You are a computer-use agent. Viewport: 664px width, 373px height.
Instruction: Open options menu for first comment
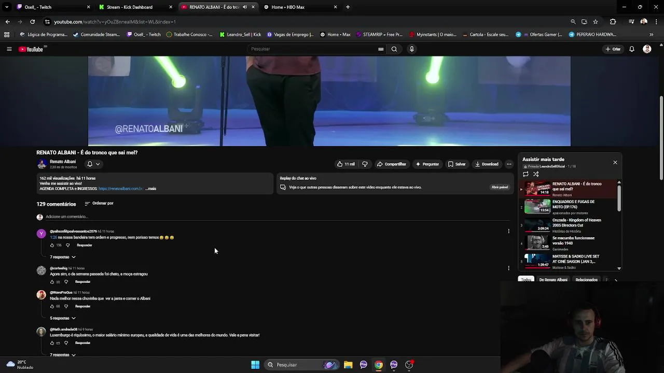pos(508,232)
